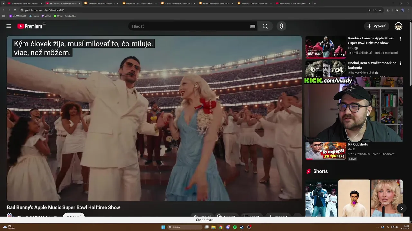Open the Chrome extensions puzzle icon

click(388, 10)
